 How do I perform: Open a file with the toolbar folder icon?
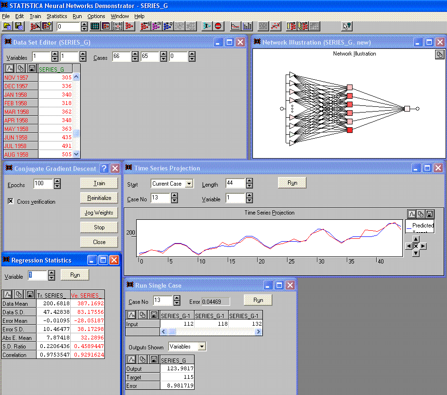7,27
